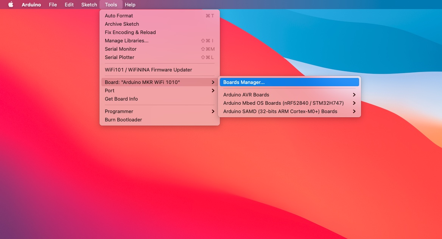
Task: Launch the Serial Monitor
Action: [x=121, y=49]
